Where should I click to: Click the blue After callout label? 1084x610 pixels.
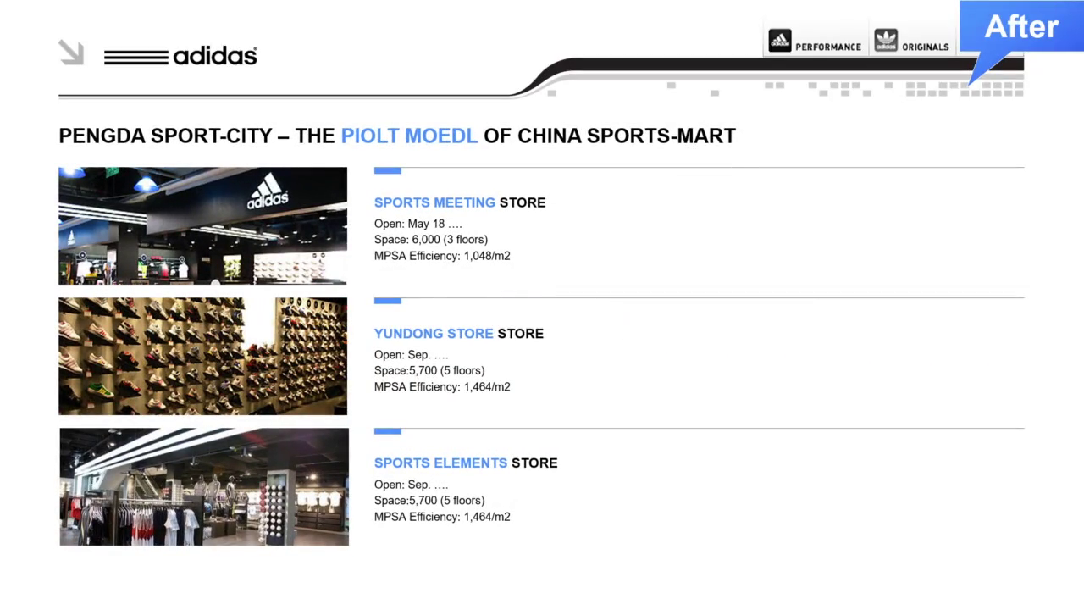click(1021, 27)
